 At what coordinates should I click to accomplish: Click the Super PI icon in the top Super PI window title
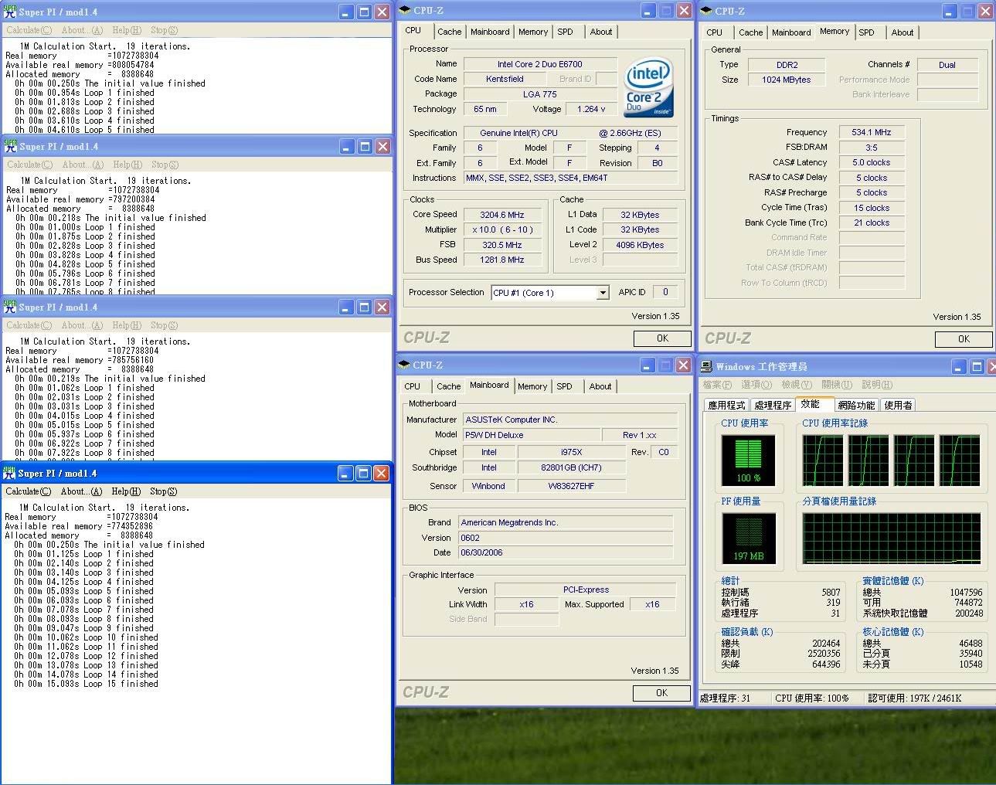(x=10, y=12)
